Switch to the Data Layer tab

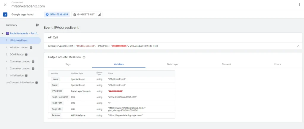click(x=173, y=64)
